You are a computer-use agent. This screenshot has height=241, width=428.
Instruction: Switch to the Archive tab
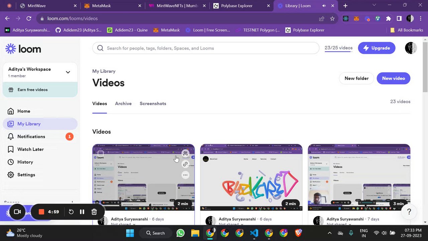click(123, 103)
